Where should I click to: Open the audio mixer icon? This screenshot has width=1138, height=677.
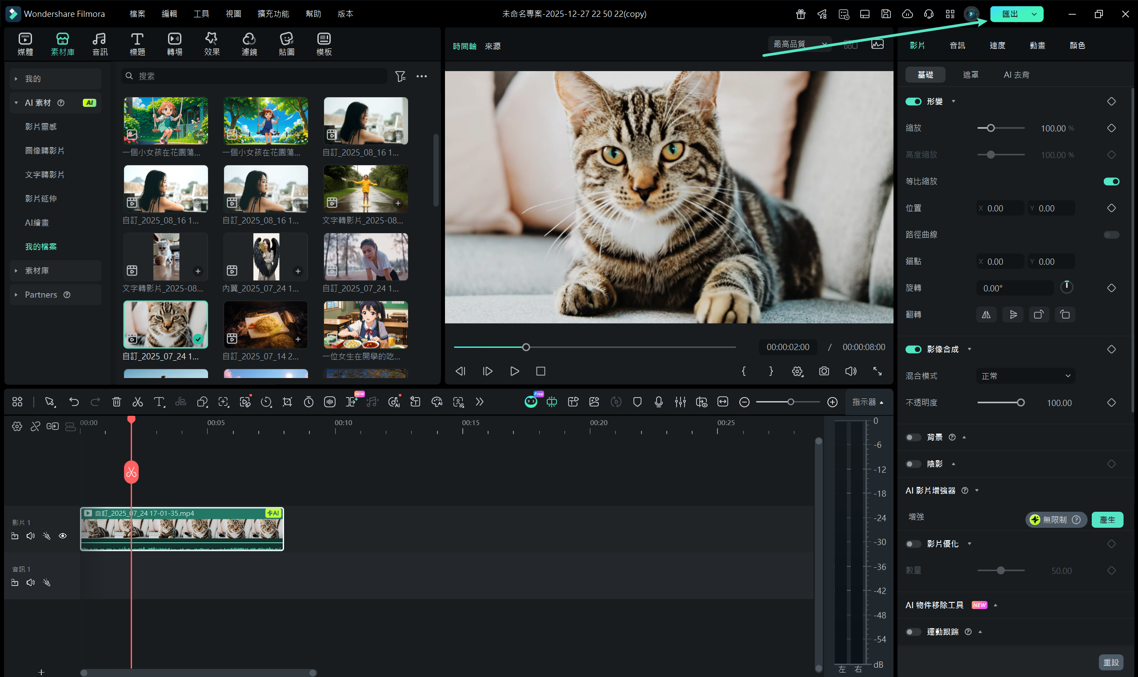point(680,402)
